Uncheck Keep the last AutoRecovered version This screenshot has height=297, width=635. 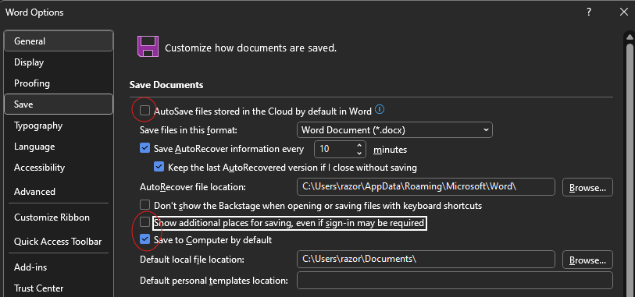click(159, 166)
